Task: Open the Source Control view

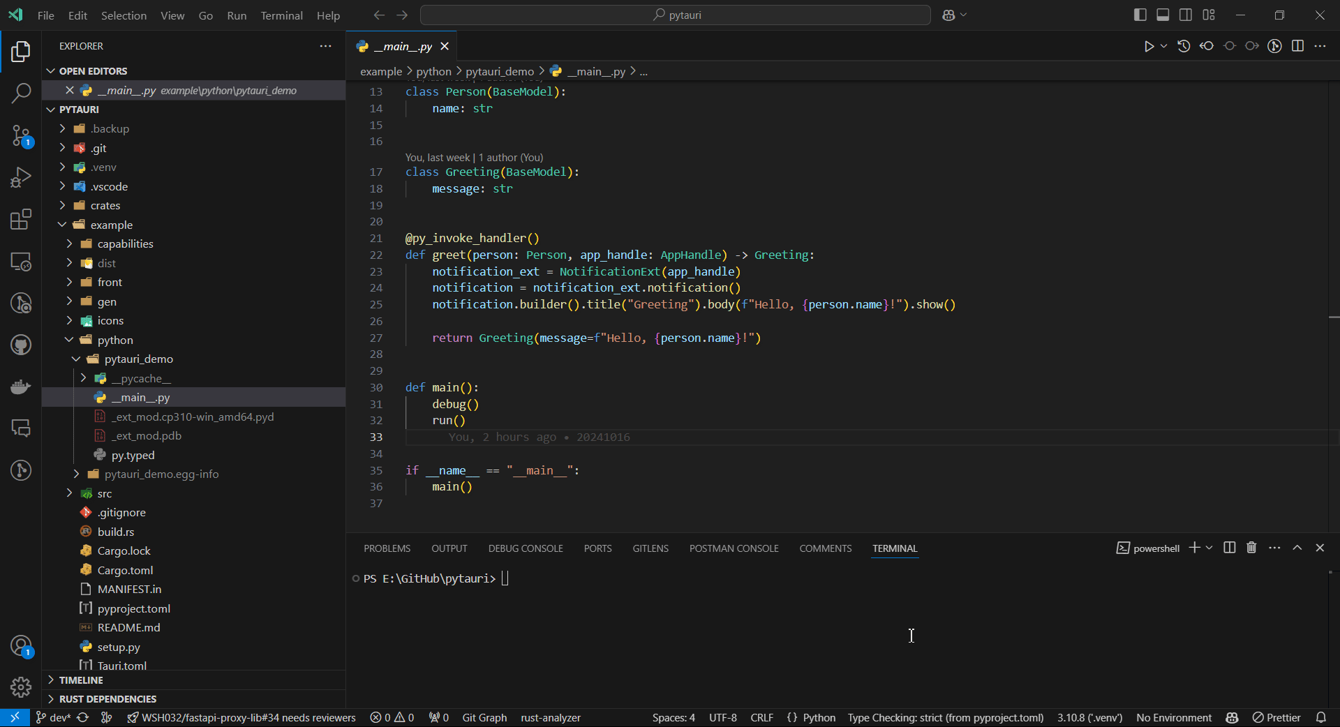Action: (x=21, y=135)
